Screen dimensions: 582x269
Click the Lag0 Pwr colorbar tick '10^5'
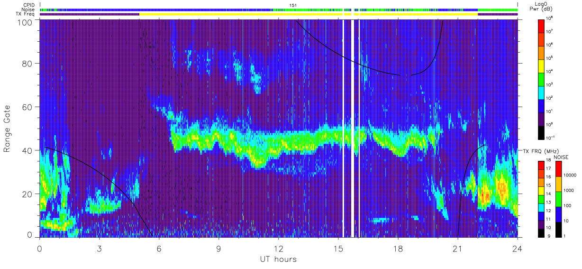point(550,57)
